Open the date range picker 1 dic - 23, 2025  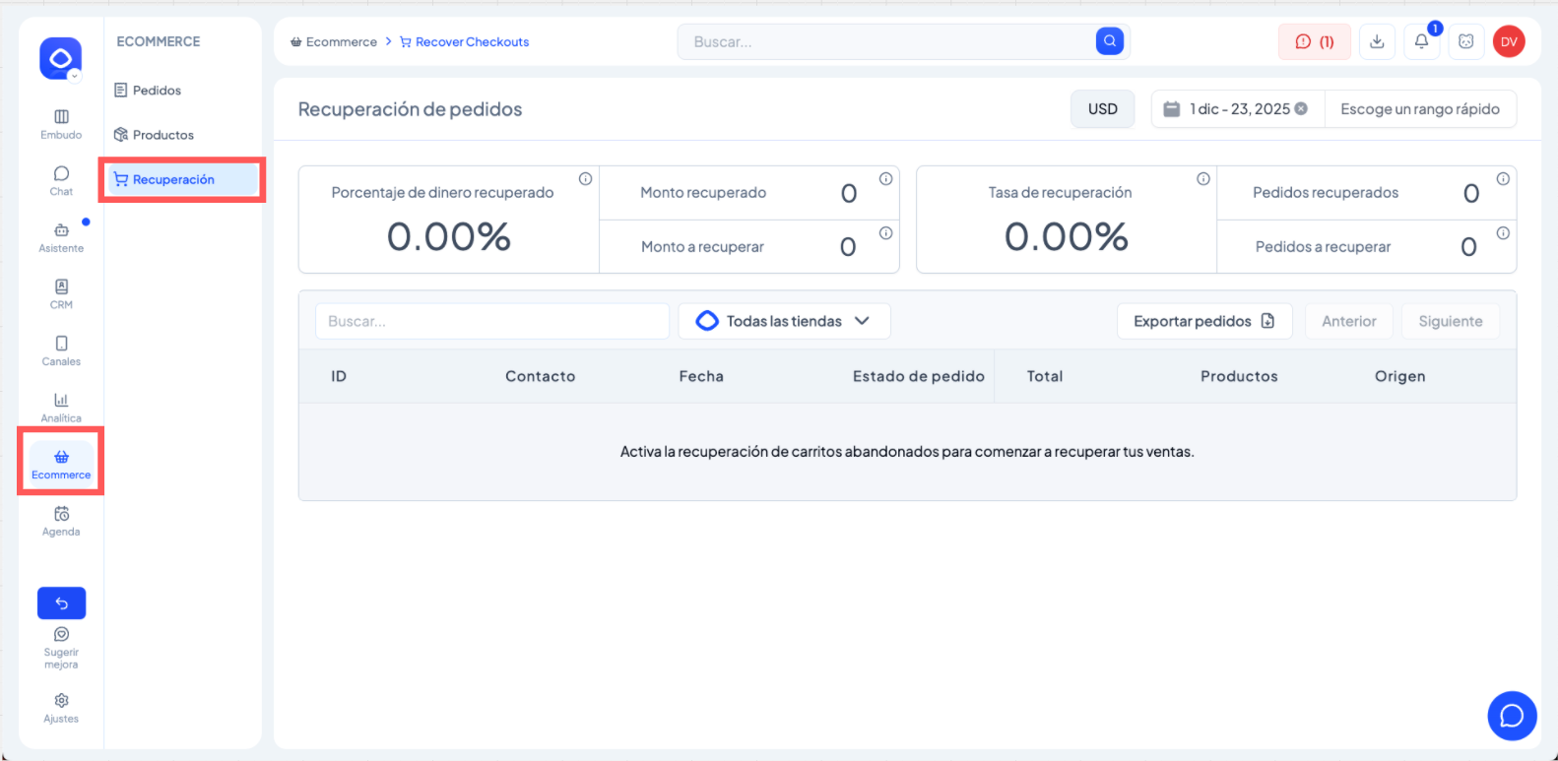tap(1238, 109)
